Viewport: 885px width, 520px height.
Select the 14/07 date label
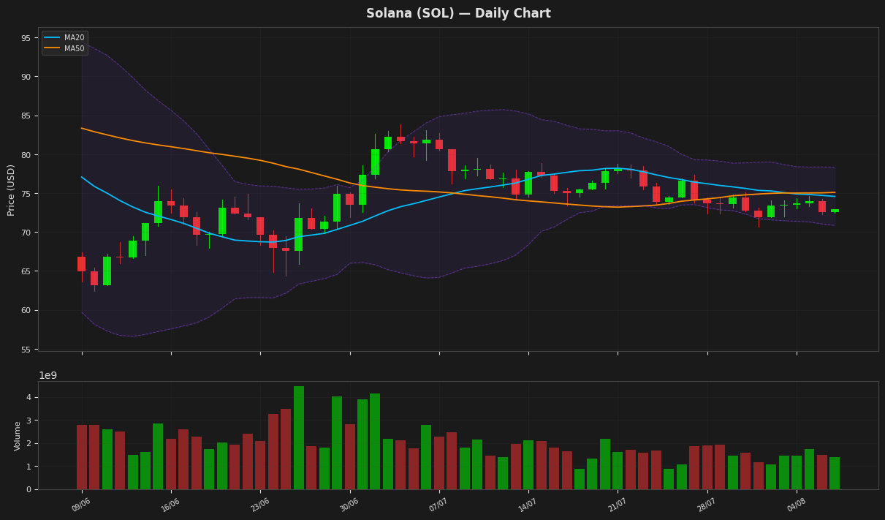(x=527, y=505)
